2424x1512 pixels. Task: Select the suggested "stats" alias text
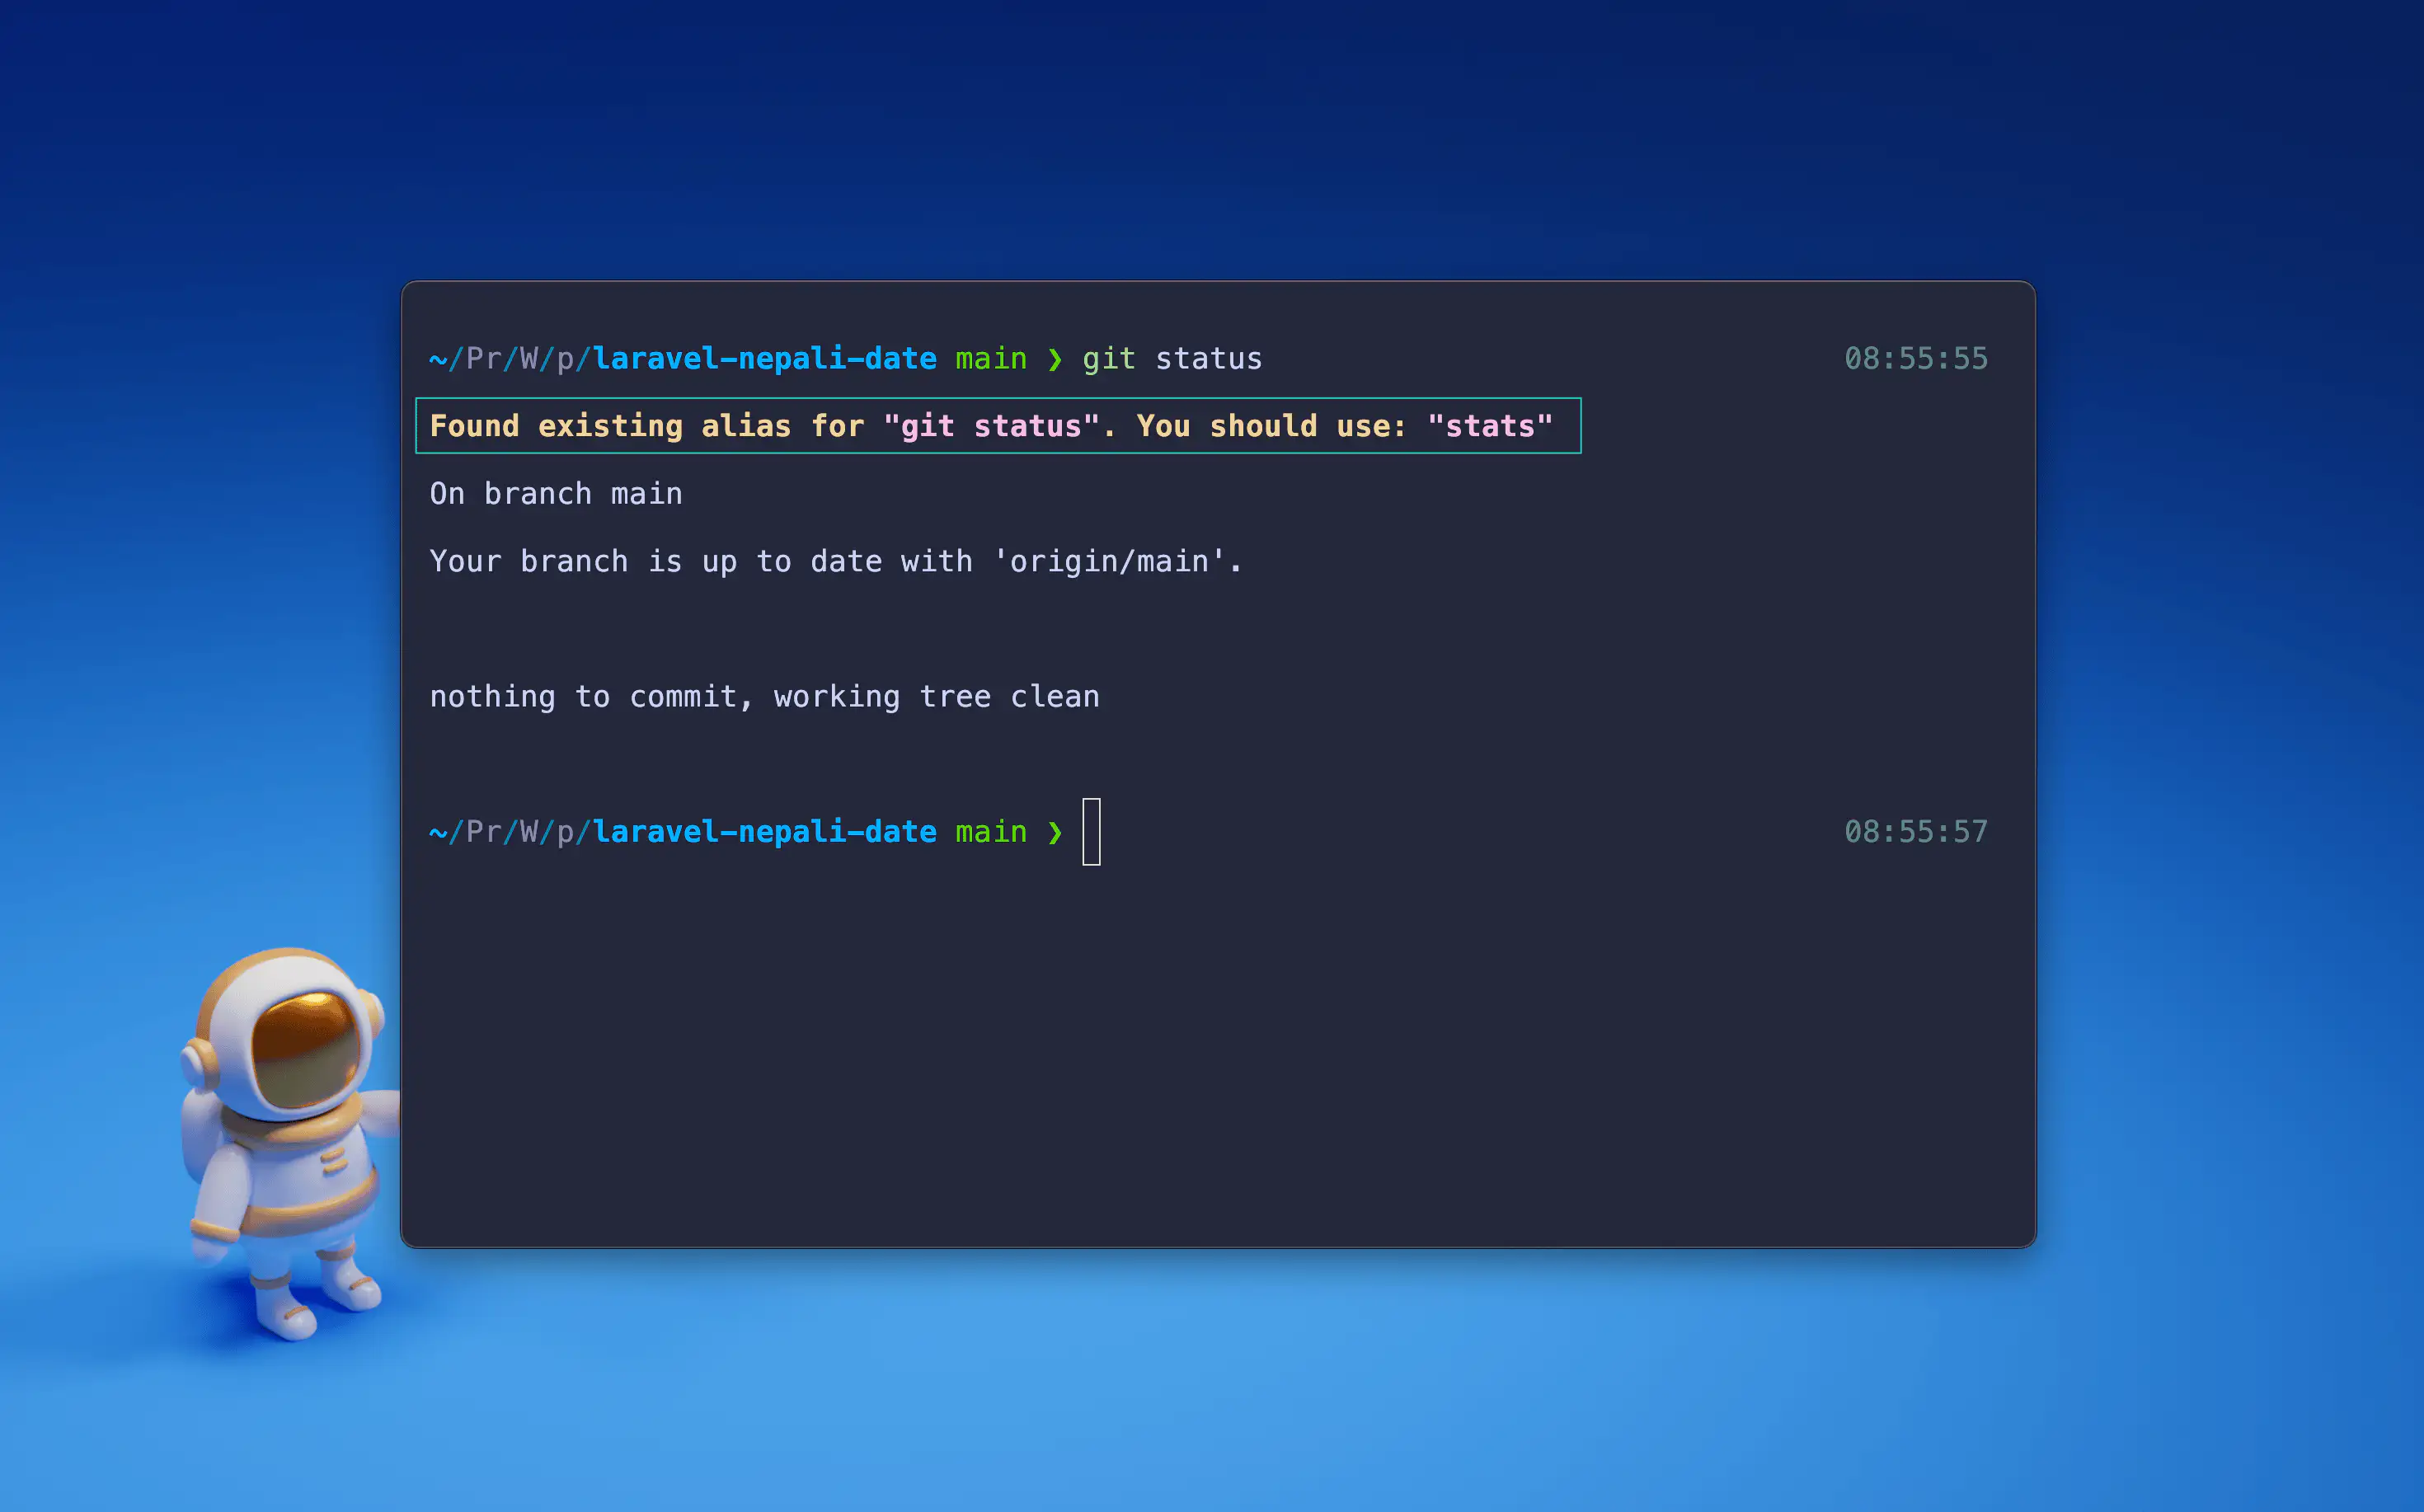point(1490,425)
